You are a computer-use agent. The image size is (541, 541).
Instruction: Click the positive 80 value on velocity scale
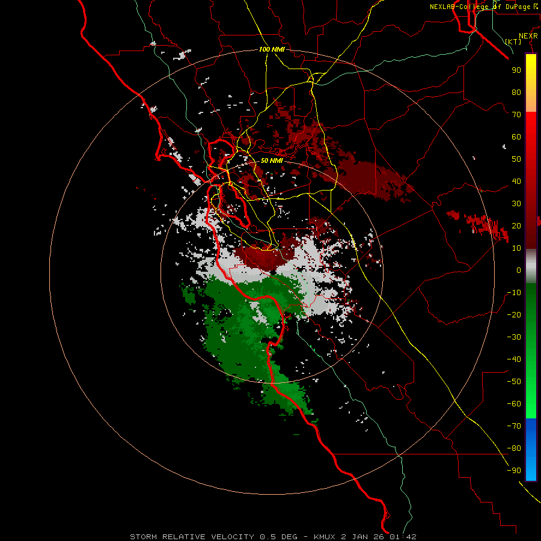point(516,93)
